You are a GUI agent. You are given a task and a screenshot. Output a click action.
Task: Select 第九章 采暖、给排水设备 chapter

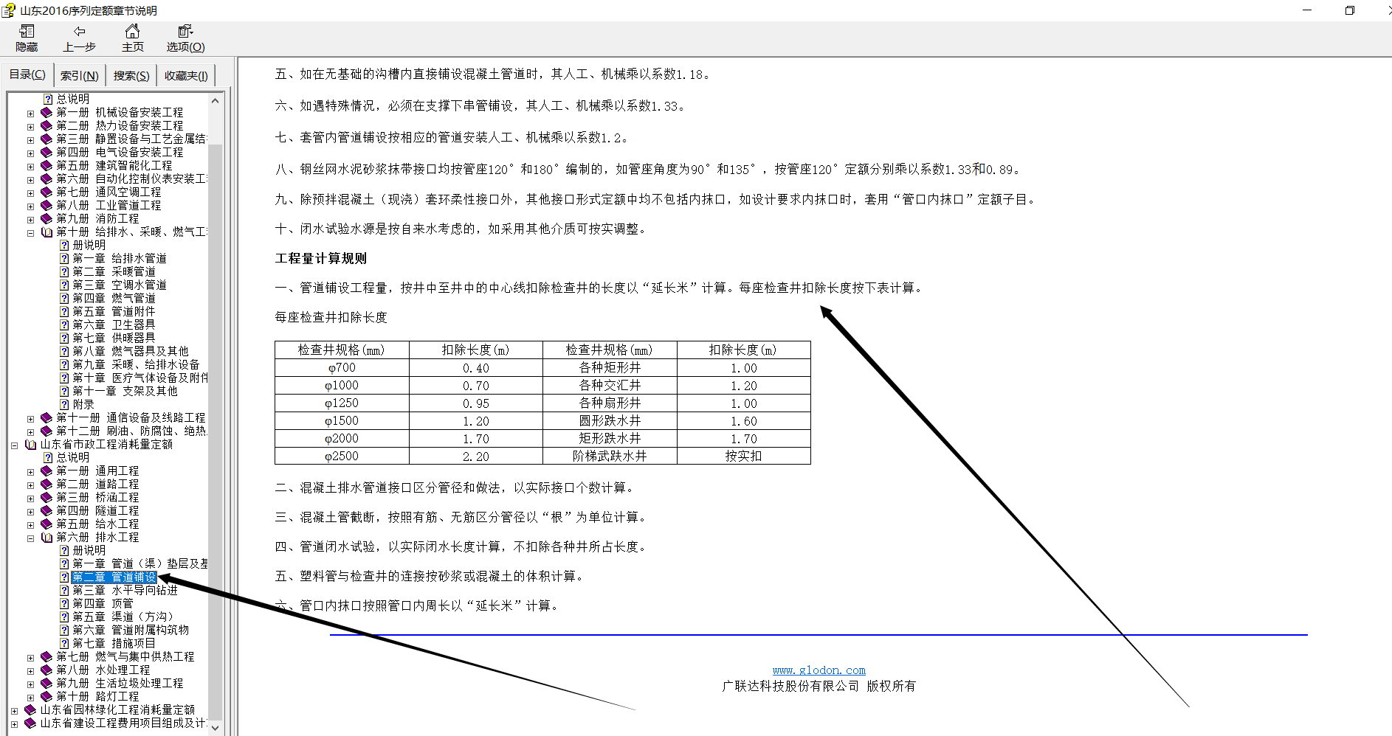point(136,364)
